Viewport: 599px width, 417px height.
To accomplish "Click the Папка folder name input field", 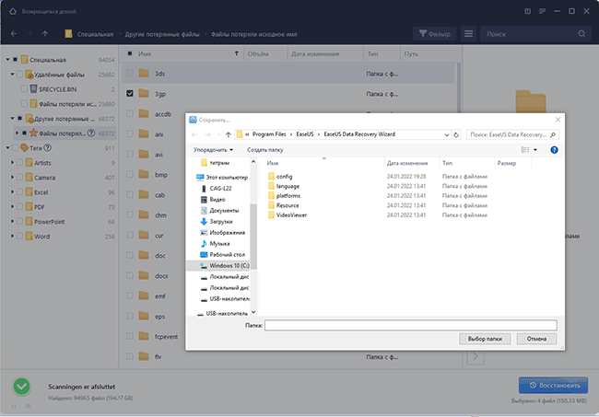I will click(x=411, y=325).
